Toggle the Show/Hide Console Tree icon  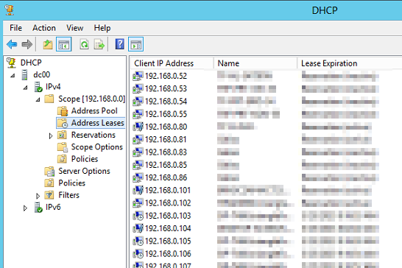point(63,44)
